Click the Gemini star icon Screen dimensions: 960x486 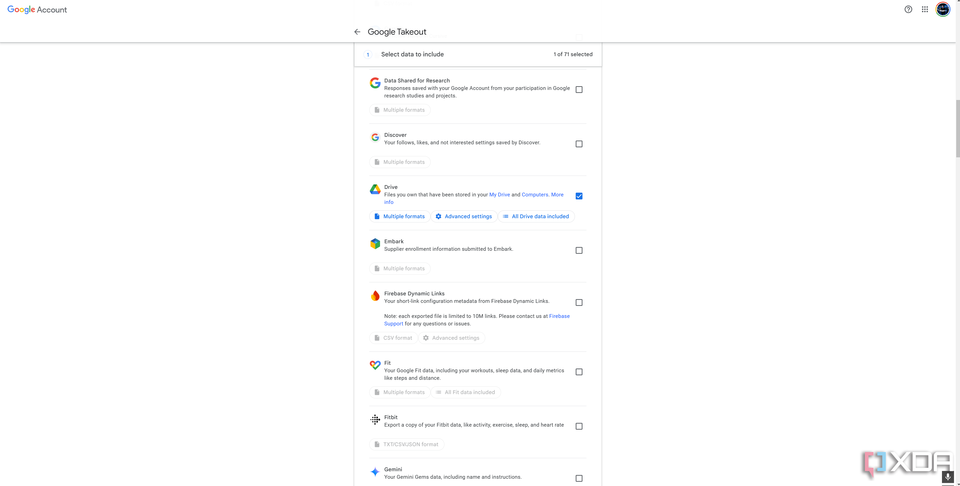375,472
